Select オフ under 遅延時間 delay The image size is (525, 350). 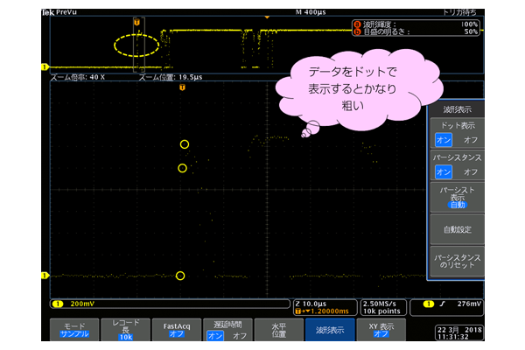click(240, 336)
